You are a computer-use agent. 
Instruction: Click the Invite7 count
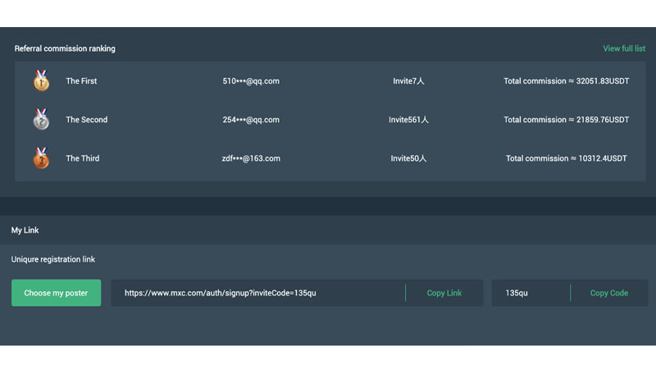pyautogui.click(x=408, y=80)
